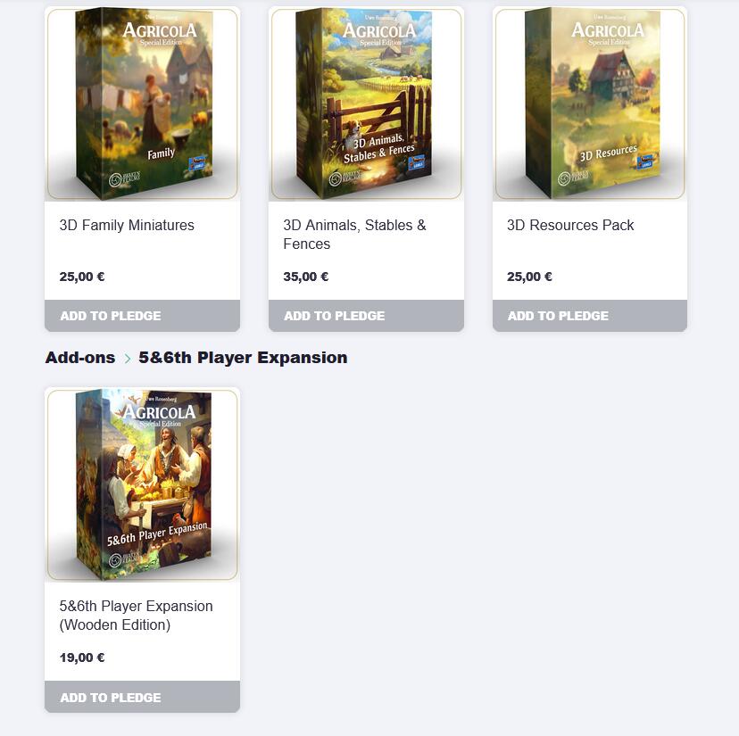Add 3D Family Miniatures to pledge
Viewport: 739px width, 736px height.
tap(142, 316)
